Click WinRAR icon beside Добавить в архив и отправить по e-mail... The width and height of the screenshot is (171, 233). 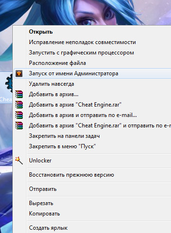click(x=19, y=115)
